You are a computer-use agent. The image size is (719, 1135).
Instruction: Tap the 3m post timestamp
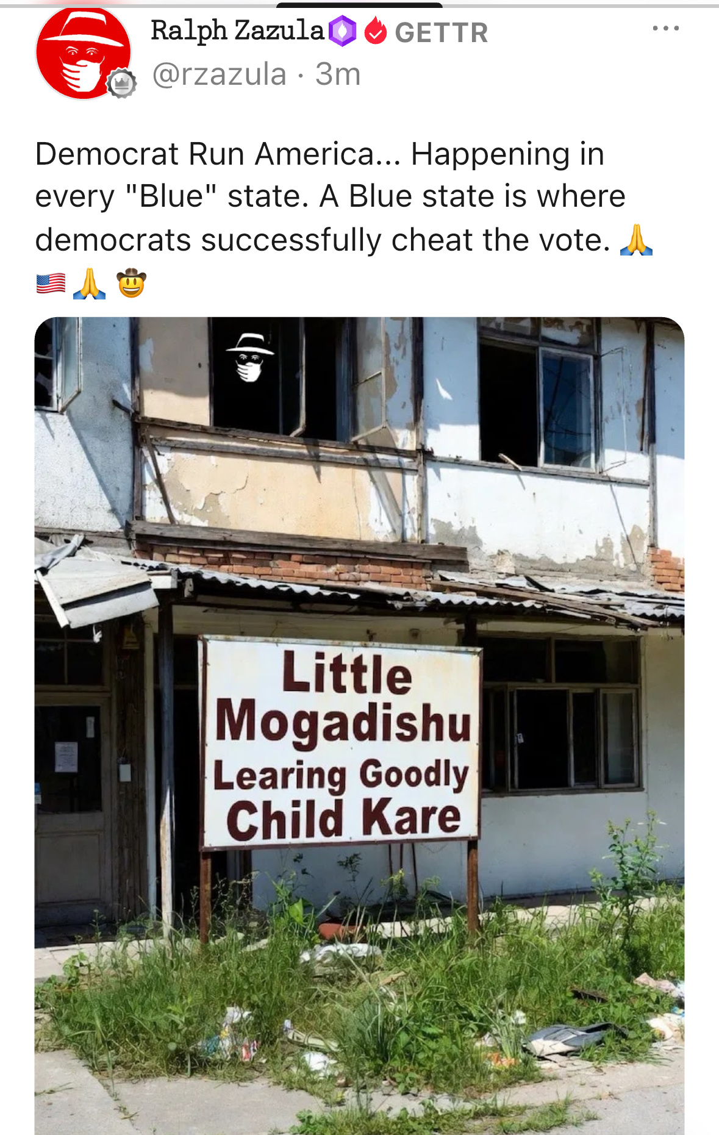[338, 74]
